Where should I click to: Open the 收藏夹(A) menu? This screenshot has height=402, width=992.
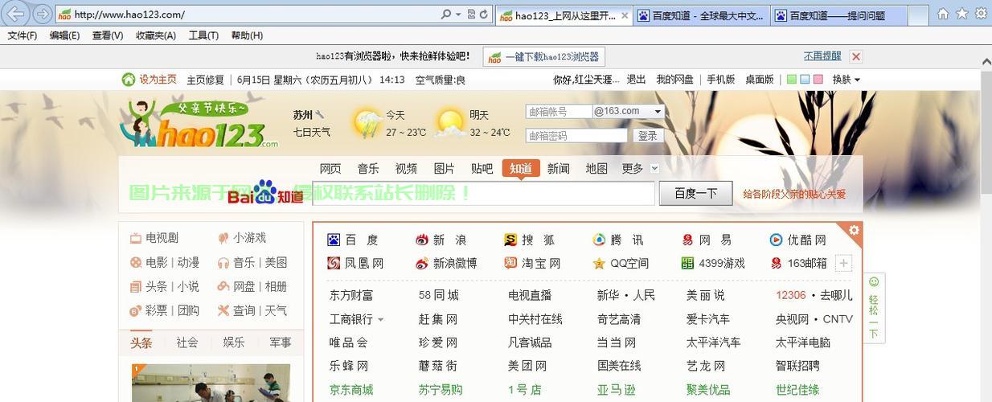pyautogui.click(x=156, y=35)
